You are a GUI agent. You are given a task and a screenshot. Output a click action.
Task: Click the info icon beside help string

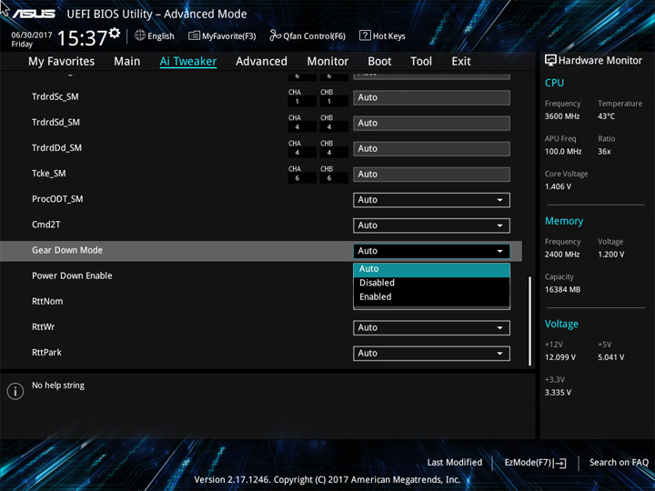click(15, 391)
